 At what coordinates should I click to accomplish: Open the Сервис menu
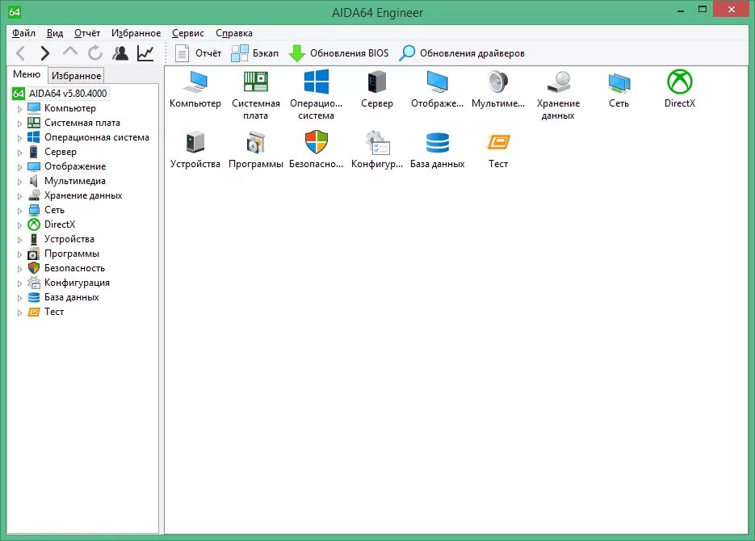[x=188, y=33]
